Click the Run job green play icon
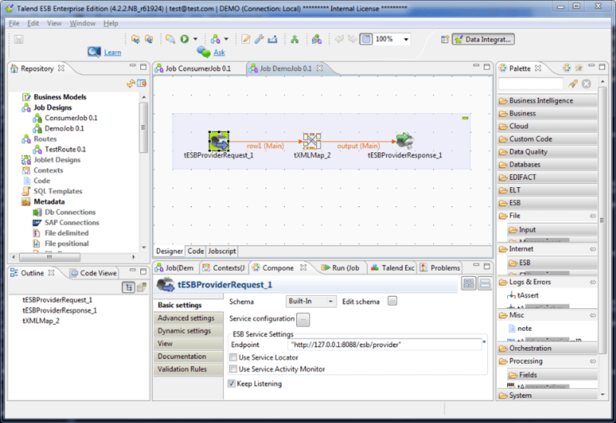The image size is (616, 423). [x=184, y=39]
